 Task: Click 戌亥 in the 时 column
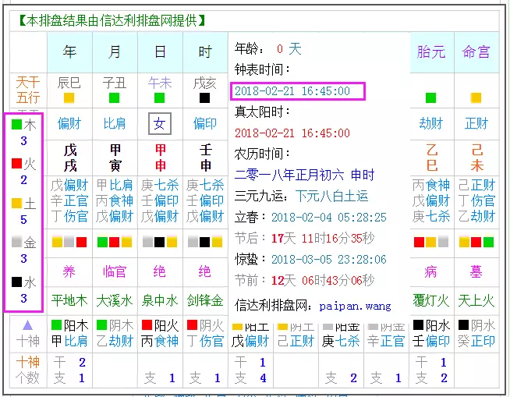[x=204, y=83]
